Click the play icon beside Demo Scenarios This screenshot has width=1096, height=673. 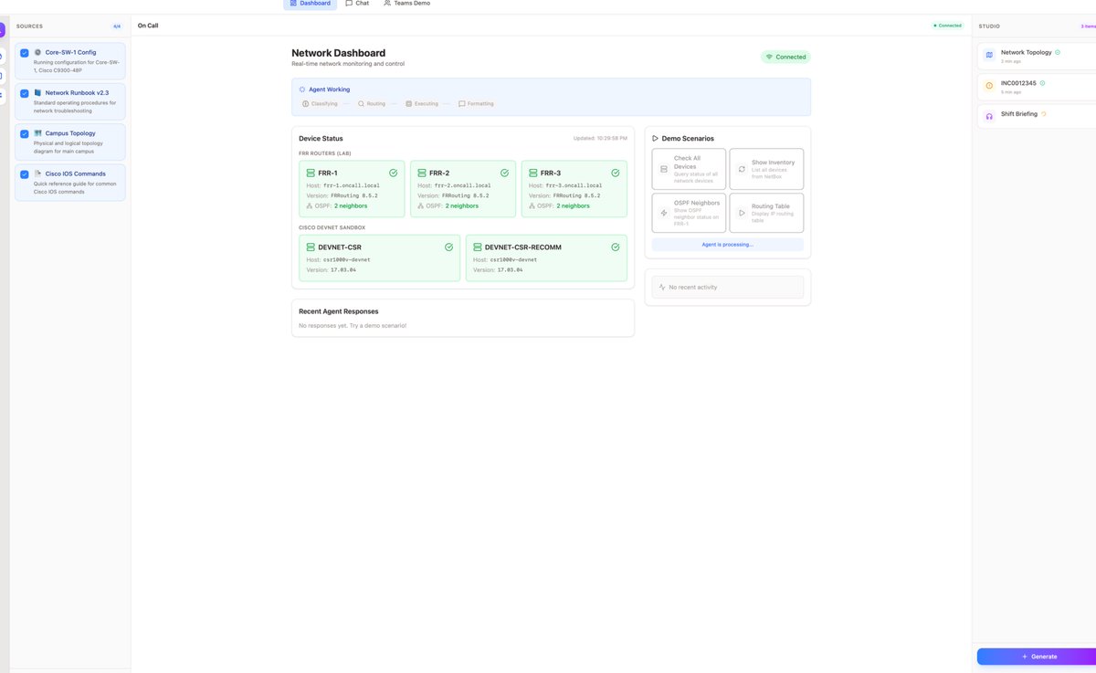pyautogui.click(x=655, y=139)
